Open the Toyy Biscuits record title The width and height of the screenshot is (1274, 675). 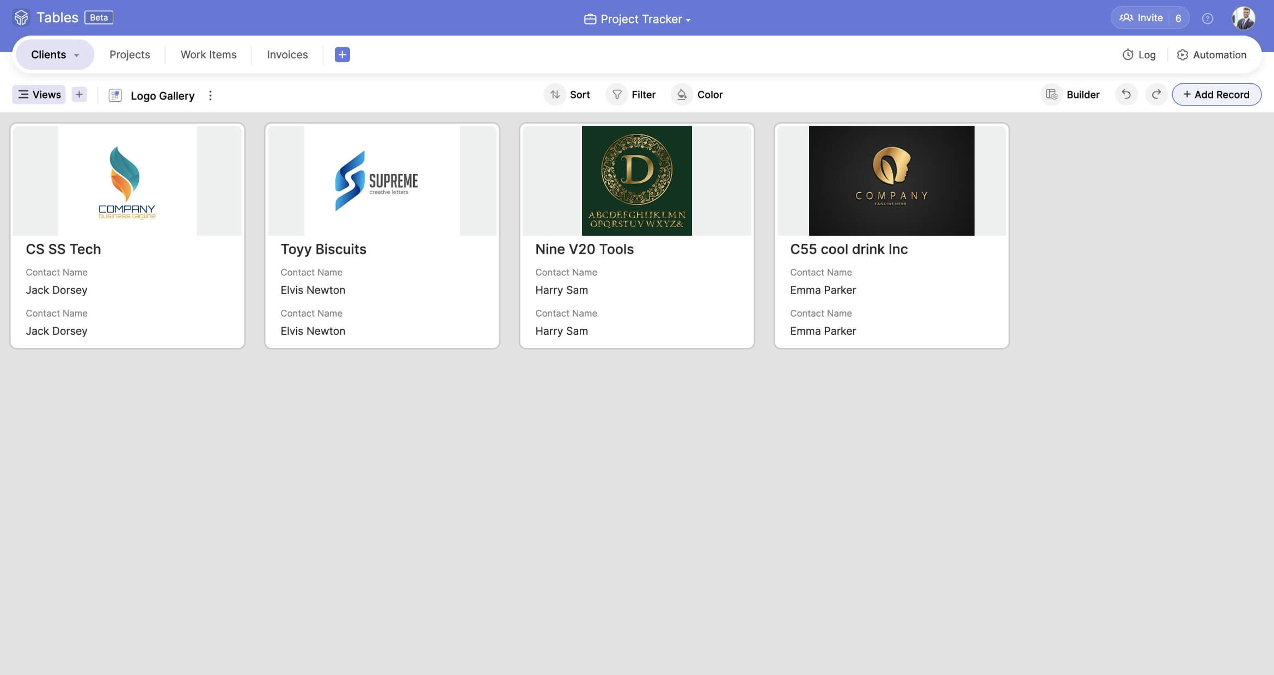point(323,249)
